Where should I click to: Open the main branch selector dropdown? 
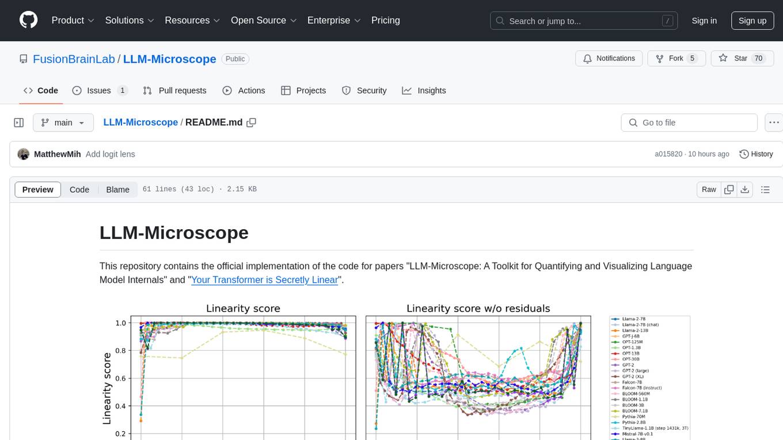tap(63, 123)
